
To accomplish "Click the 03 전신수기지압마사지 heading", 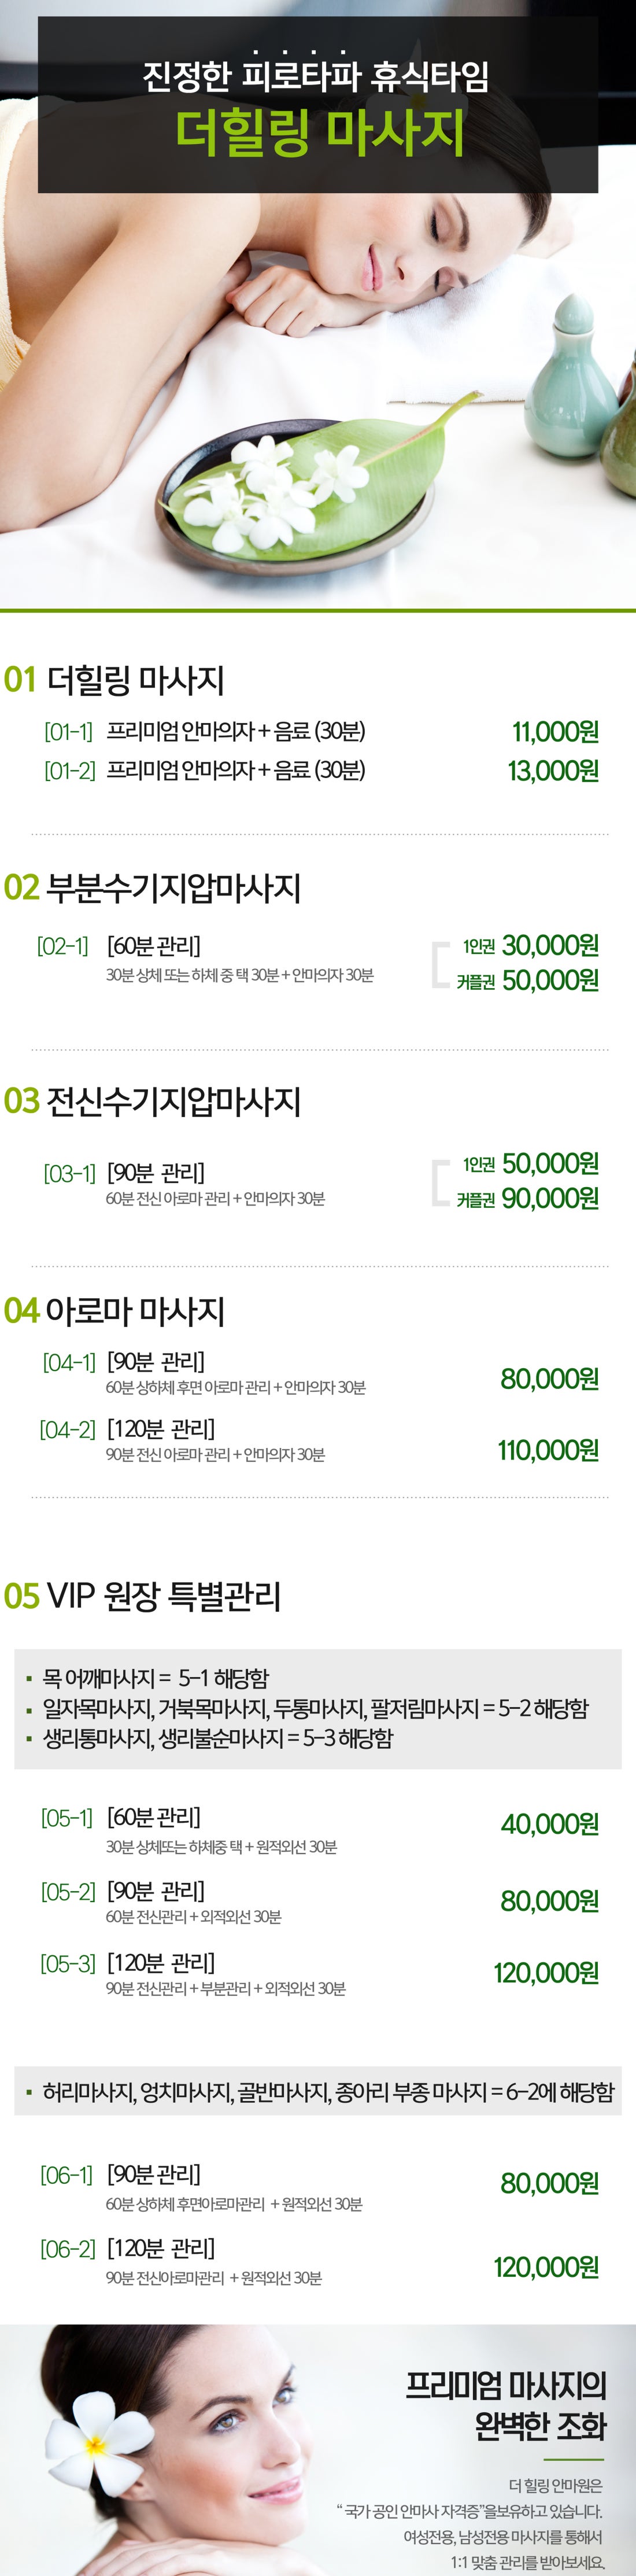I will 152,1102.
